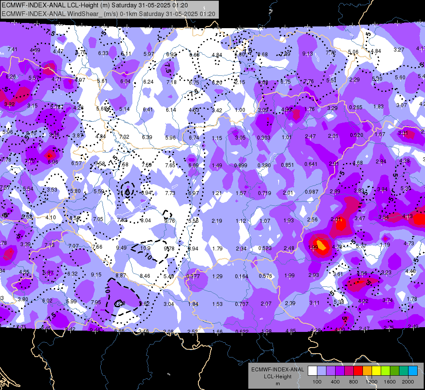Click the WindShear 0-1km title line
The image size is (425, 390).
pyautogui.click(x=109, y=14)
